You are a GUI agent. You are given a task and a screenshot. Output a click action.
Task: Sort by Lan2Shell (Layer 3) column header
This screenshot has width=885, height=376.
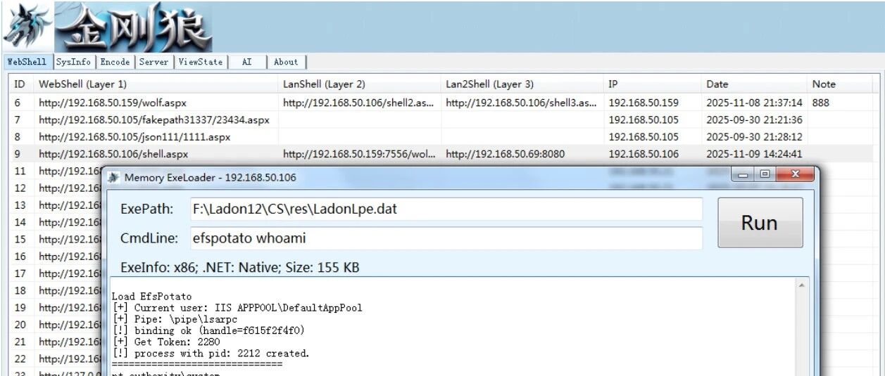click(x=522, y=84)
